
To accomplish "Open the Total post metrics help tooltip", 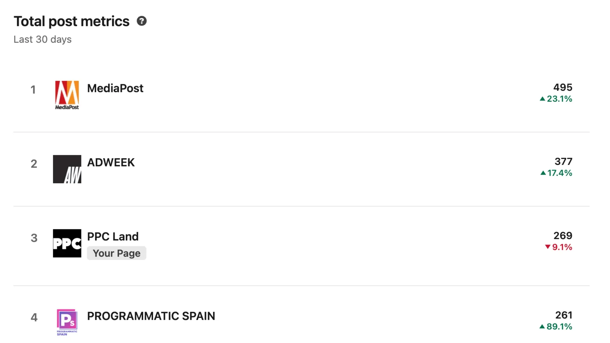I will [x=142, y=21].
